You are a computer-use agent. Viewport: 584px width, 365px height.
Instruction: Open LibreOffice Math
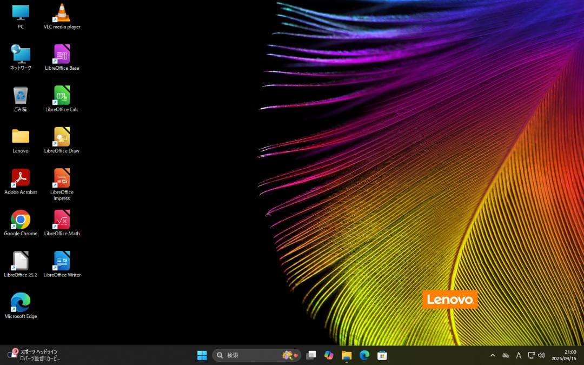point(62,221)
